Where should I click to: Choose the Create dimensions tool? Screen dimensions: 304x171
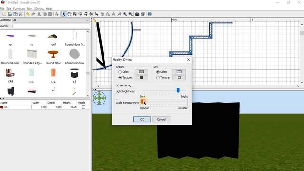point(91,14)
